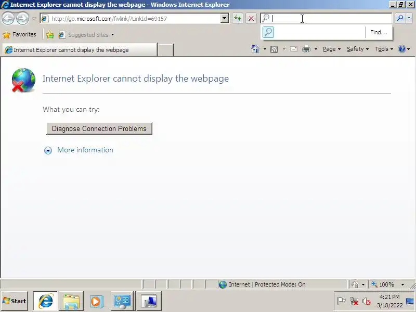
Task: Click the More information link
Action: click(85, 150)
